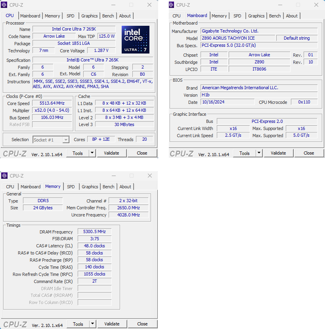Click the Validate button in the CPU window
This screenshot has height=329, width=325.
112,153
